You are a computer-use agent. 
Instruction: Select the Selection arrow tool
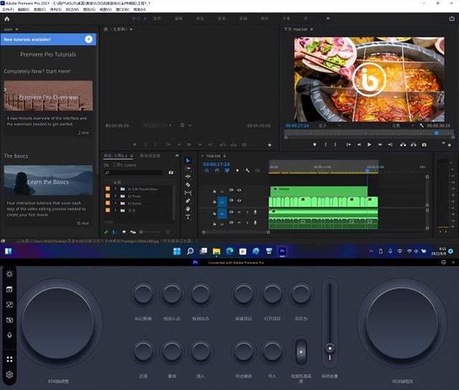[188, 160]
